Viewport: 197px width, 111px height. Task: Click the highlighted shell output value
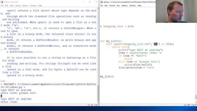[x=1, y=96]
